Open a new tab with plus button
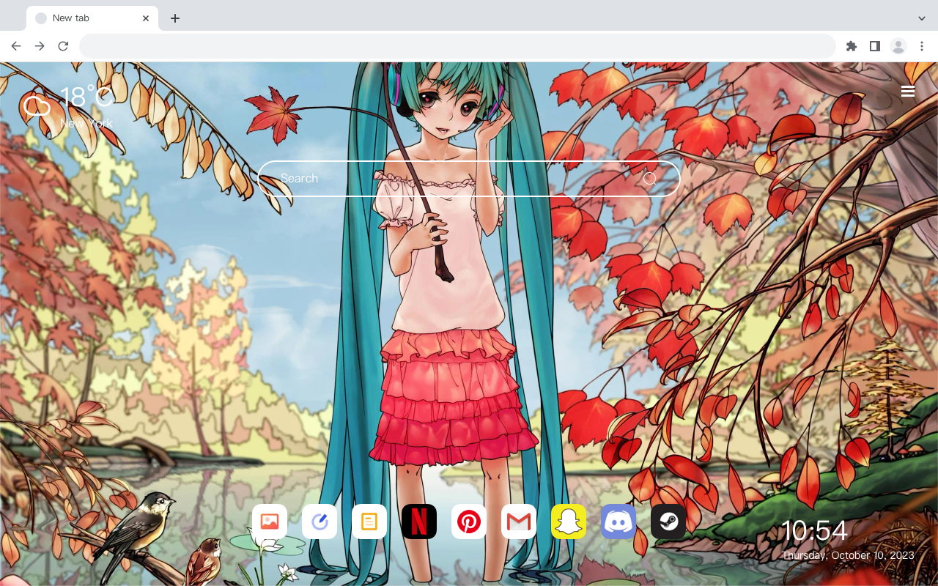The width and height of the screenshot is (938, 586). 174,18
